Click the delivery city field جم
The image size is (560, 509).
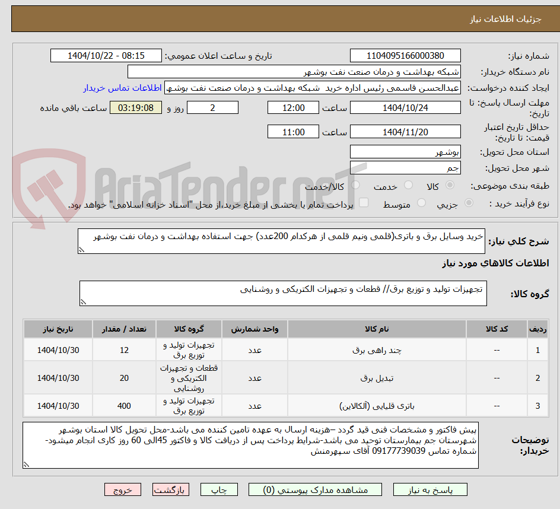[x=405, y=168]
